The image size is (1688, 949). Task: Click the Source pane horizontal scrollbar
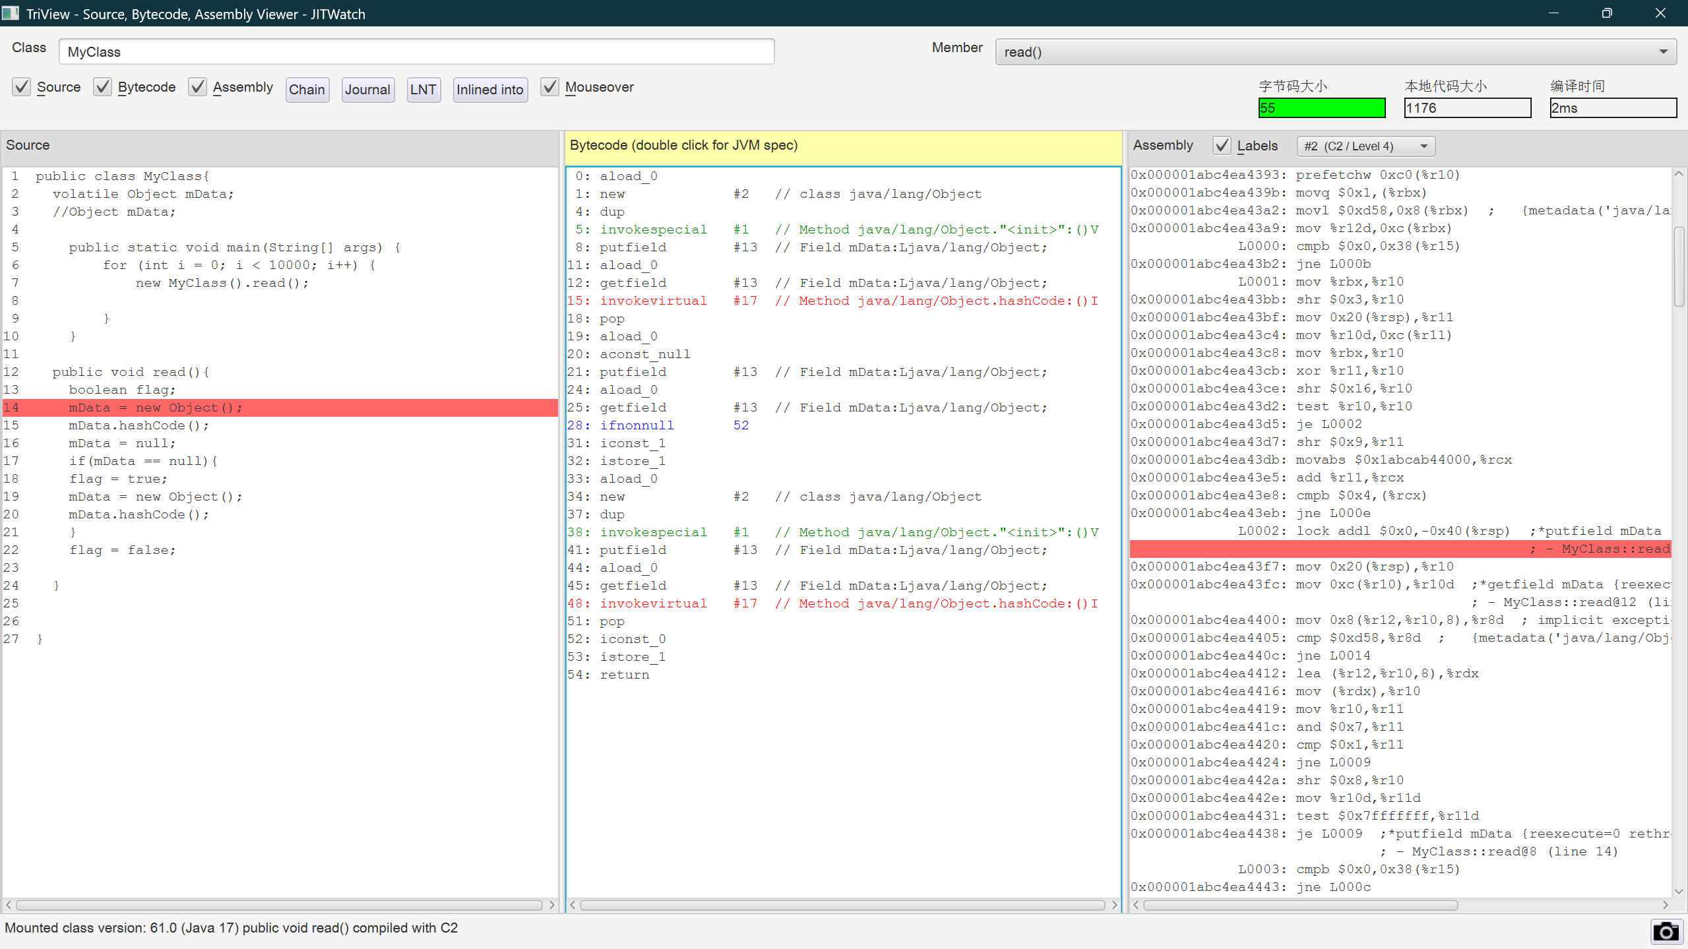pos(279,905)
